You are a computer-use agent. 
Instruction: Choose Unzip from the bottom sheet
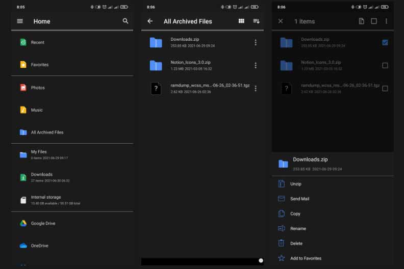[296, 184]
